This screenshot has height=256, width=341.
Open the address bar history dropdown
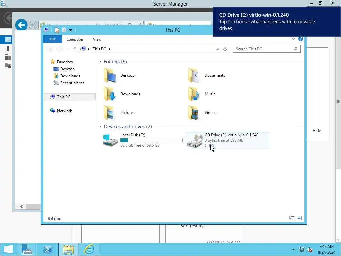(218, 49)
